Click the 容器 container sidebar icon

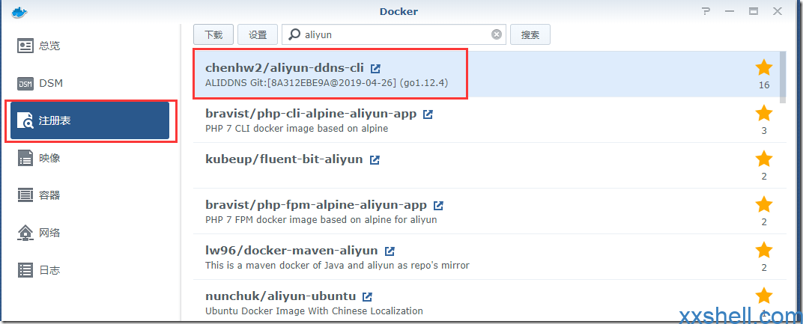pyautogui.click(x=25, y=195)
